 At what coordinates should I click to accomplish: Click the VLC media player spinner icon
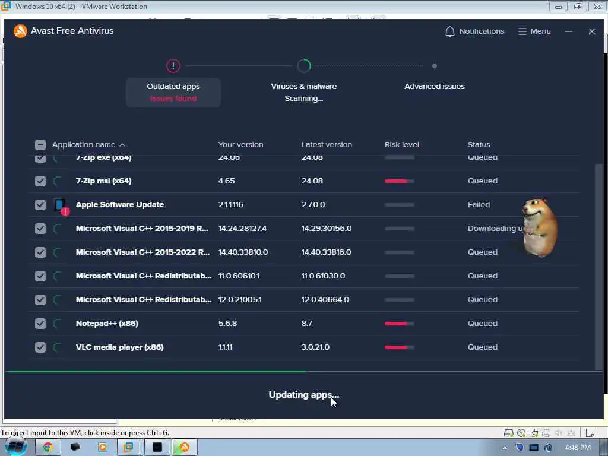(58, 347)
